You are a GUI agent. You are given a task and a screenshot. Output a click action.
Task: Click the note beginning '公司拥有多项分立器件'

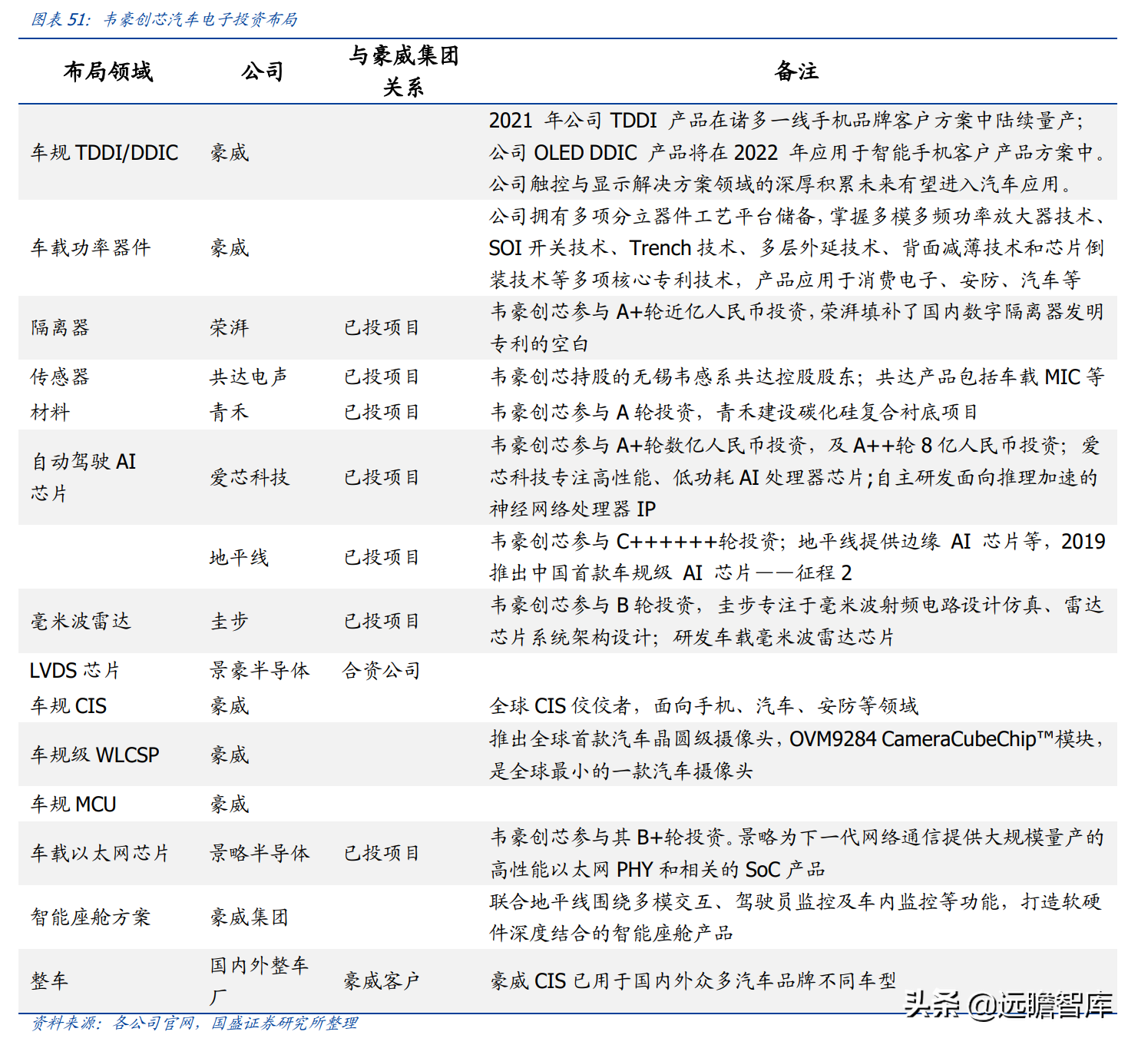coord(798,247)
